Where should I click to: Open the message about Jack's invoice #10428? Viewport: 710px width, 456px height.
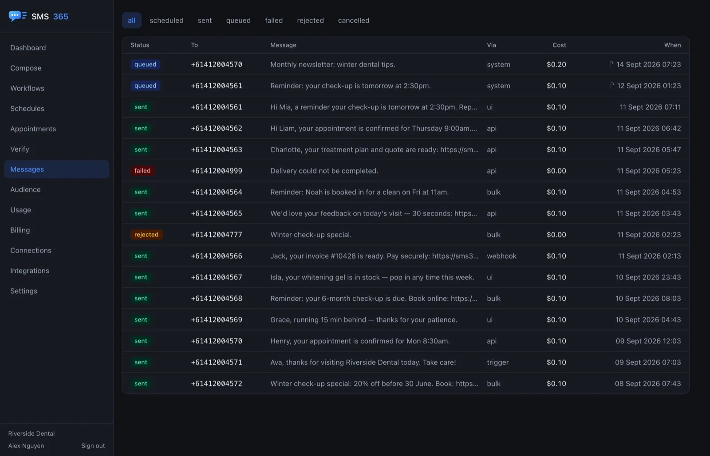pyautogui.click(x=374, y=256)
